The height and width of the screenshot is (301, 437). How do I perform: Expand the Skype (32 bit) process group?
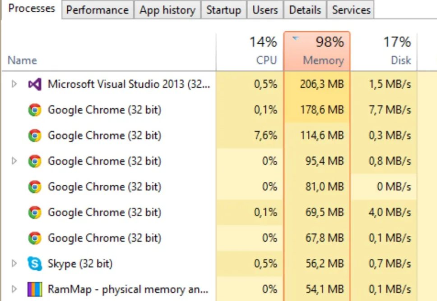(x=14, y=264)
